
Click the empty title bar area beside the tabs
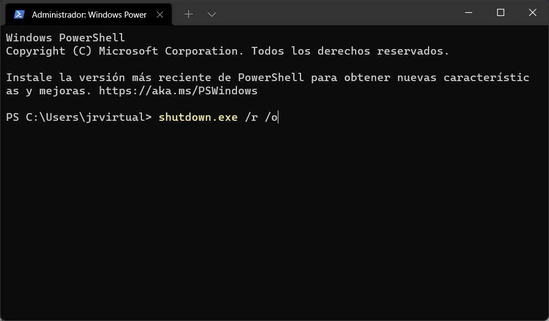click(x=331, y=13)
